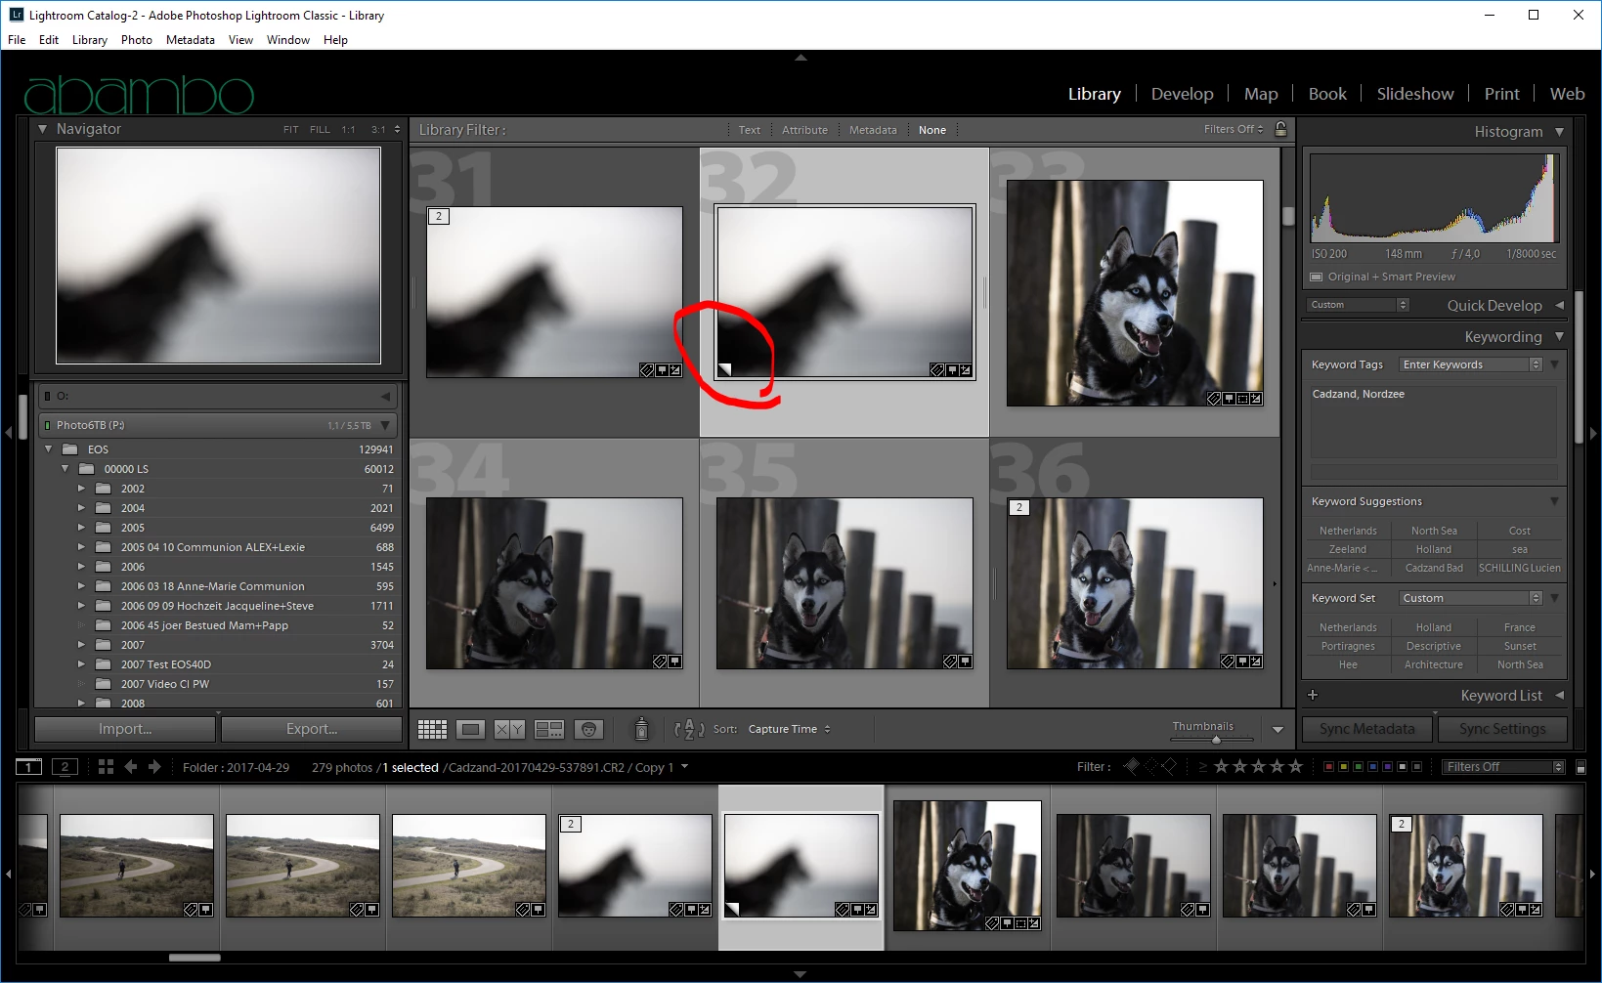Click Sync Metadata button

tap(1366, 729)
